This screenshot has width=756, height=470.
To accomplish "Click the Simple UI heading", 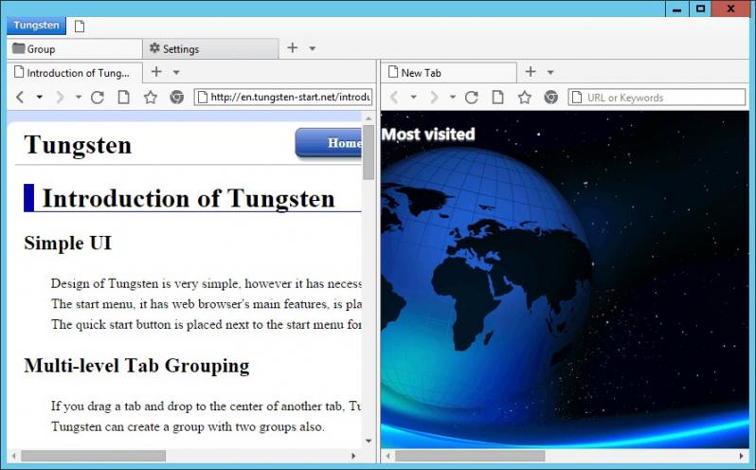I will tap(67, 243).
